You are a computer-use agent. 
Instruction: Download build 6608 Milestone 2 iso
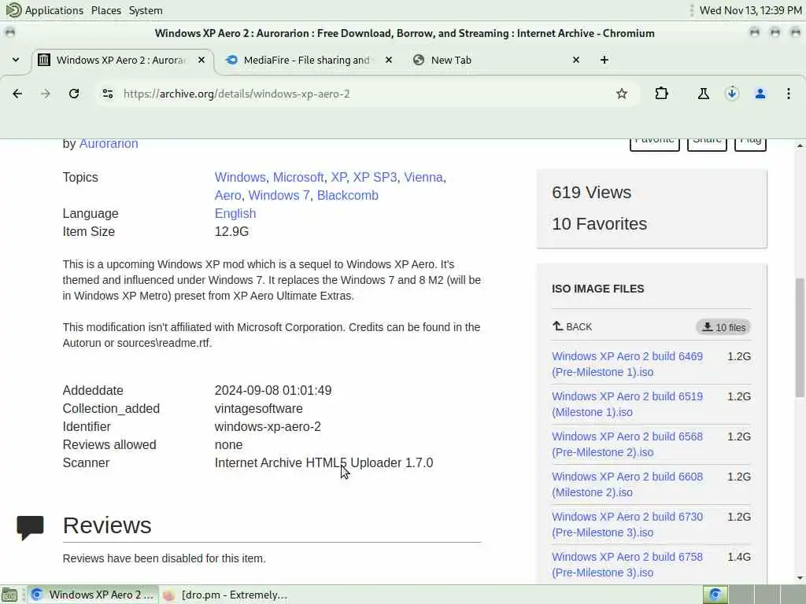pyautogui.click(x=627, y=484)
